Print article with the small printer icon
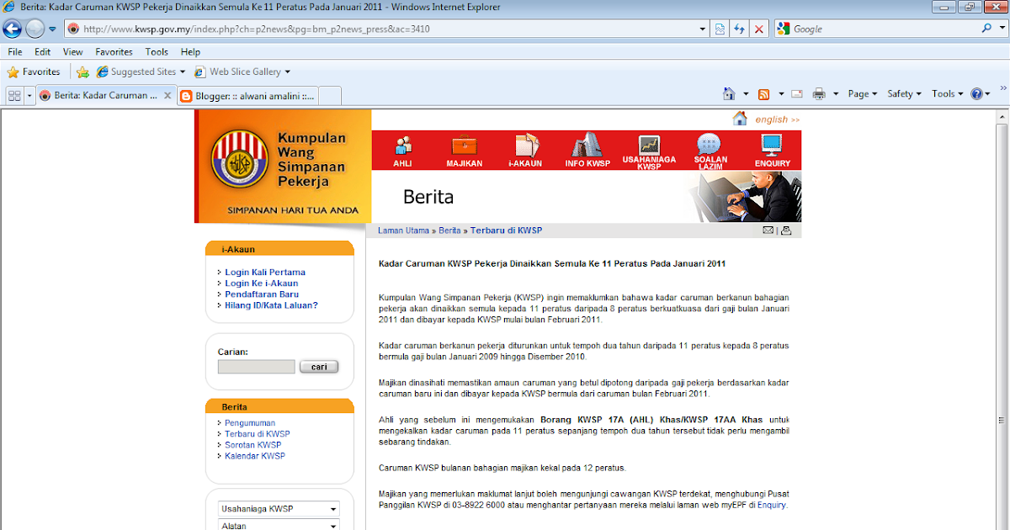1010x530 pixels. point(786,231)
